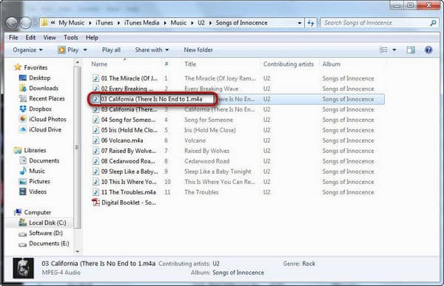Screen dimensions: 444x286
Task: Expand breadcrumb arrow after My Music
Action: coord(90,23)
